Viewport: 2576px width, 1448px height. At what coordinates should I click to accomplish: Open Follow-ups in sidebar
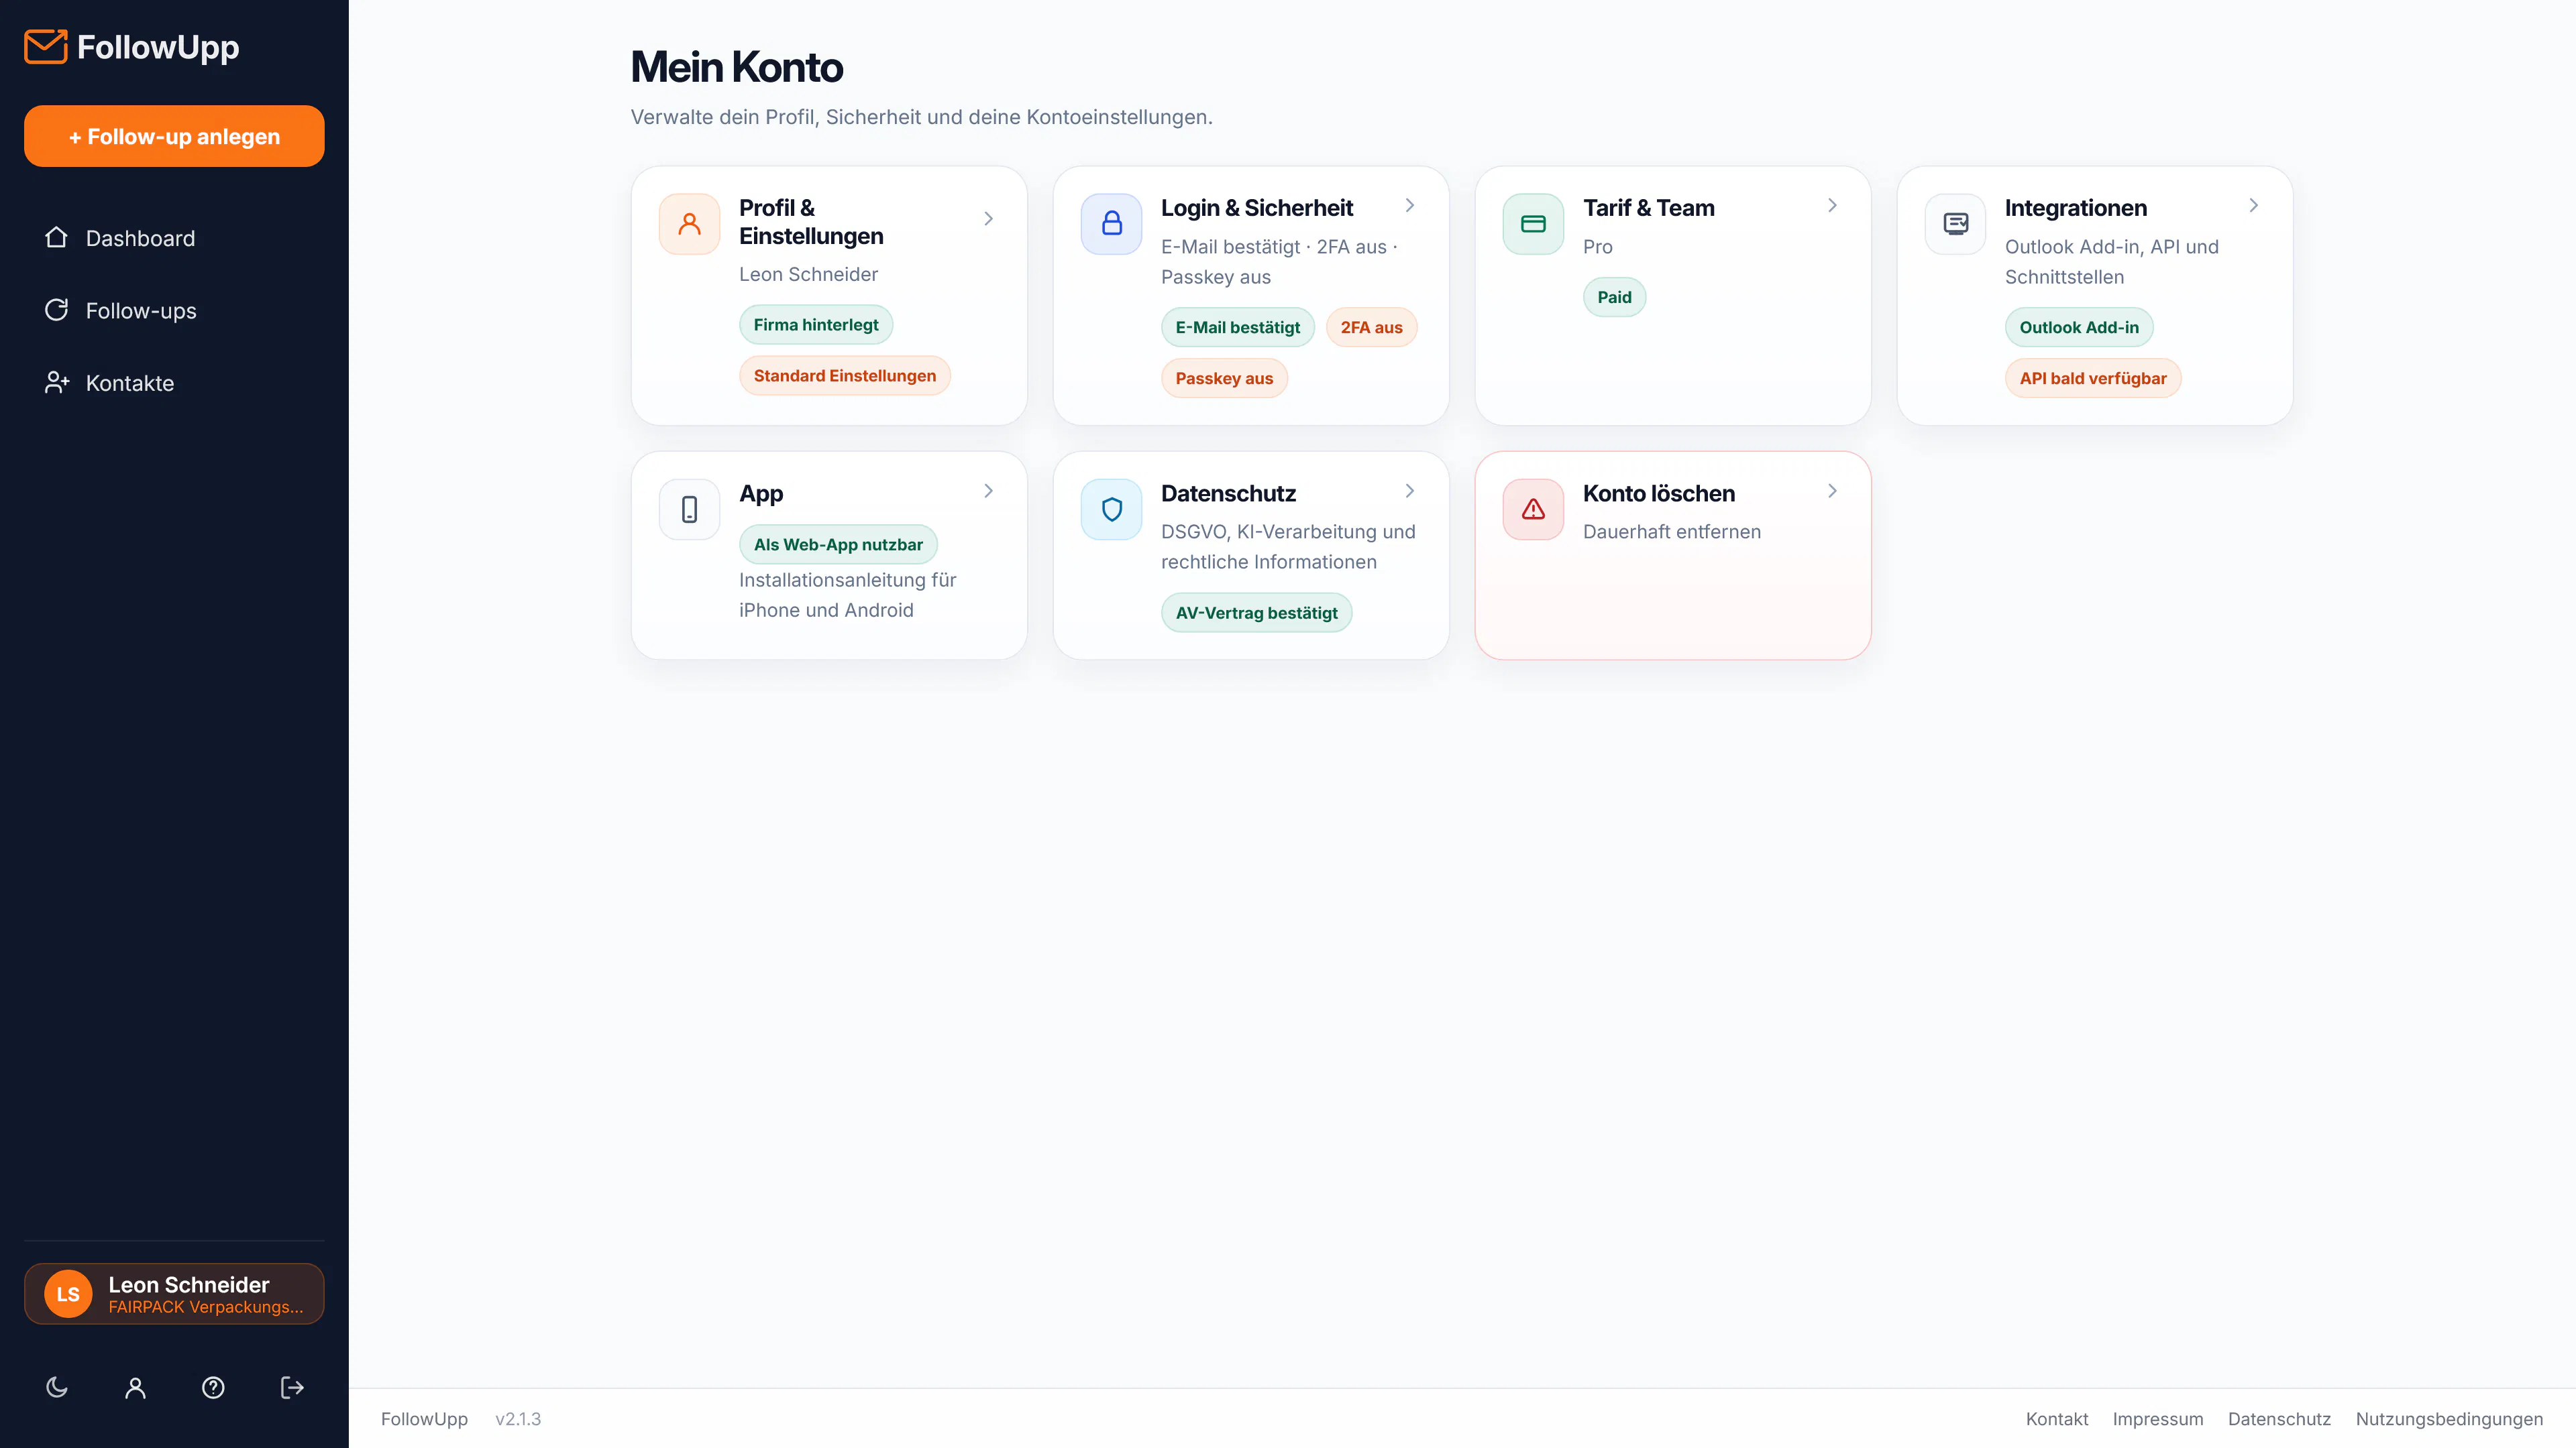(174, 310)
